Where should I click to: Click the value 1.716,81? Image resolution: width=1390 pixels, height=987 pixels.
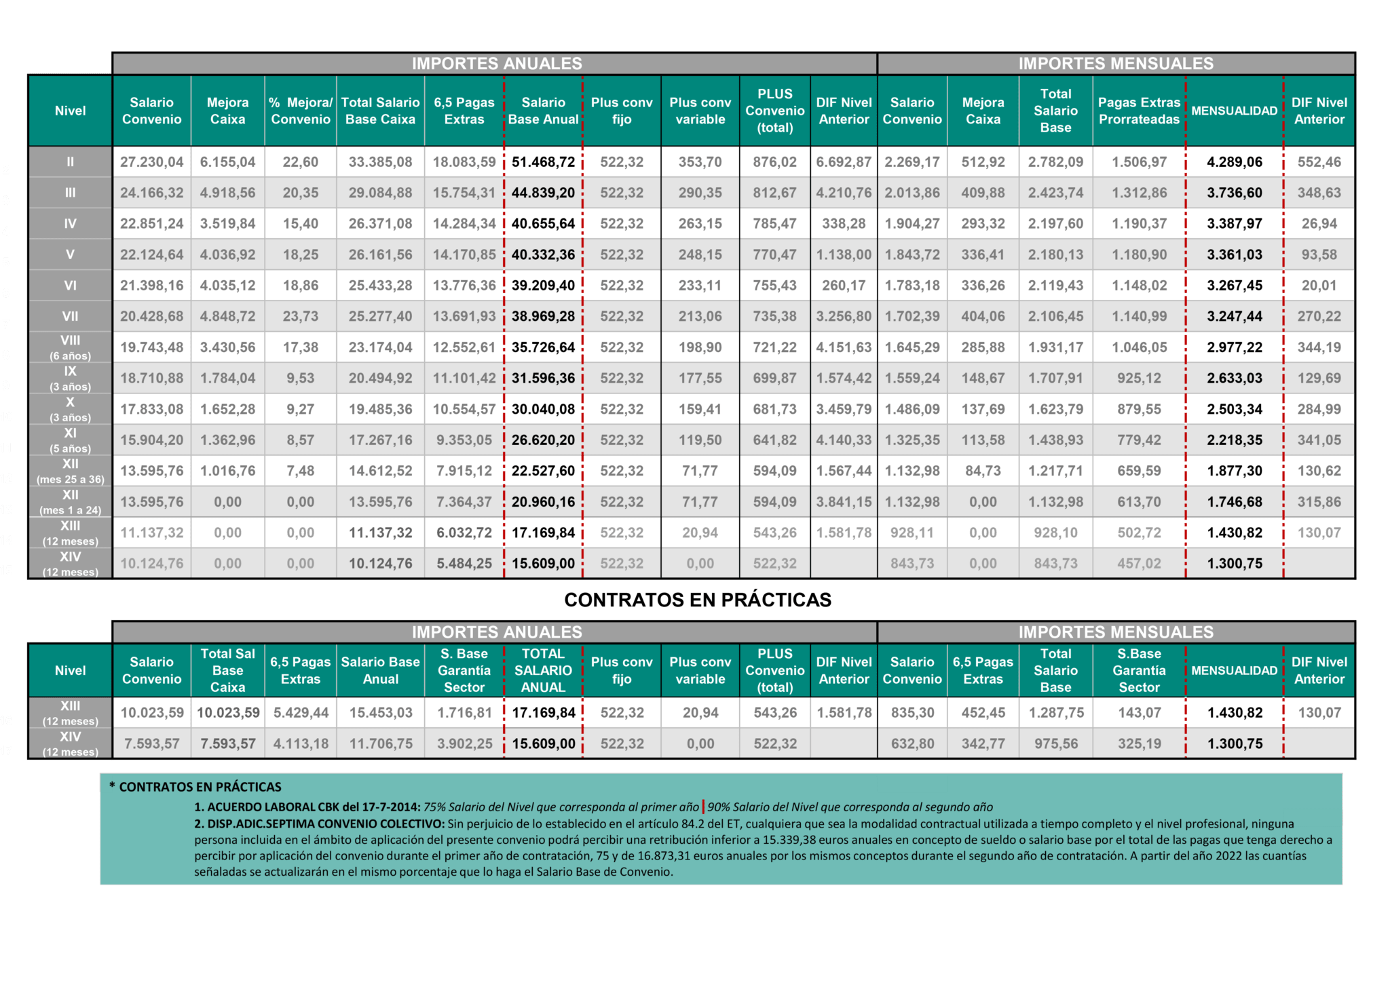coord(464,713)
